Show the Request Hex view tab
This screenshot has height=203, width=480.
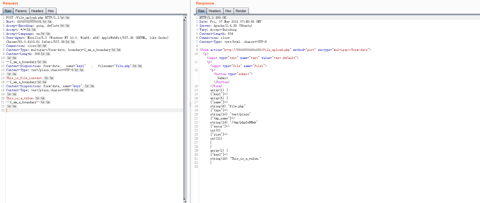(51, 11)
